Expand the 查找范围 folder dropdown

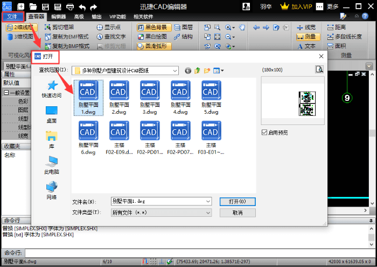pos(175,71)
